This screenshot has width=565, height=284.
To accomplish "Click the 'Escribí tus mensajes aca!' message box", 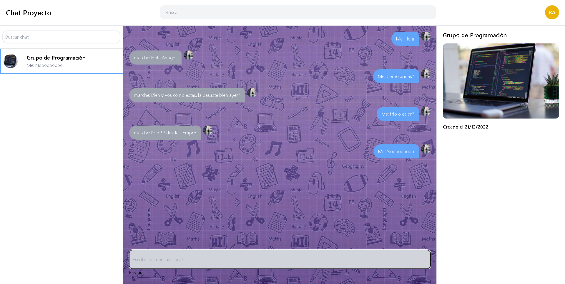I will (280, 259).
